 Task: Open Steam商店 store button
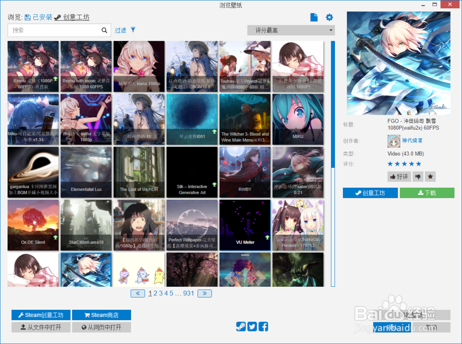[101, 315]
